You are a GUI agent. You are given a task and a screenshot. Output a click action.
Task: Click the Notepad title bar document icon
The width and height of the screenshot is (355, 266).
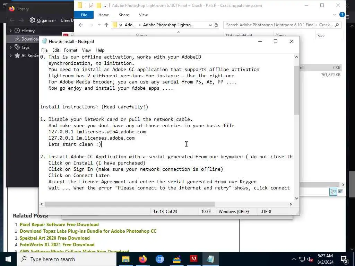[45, 42]
